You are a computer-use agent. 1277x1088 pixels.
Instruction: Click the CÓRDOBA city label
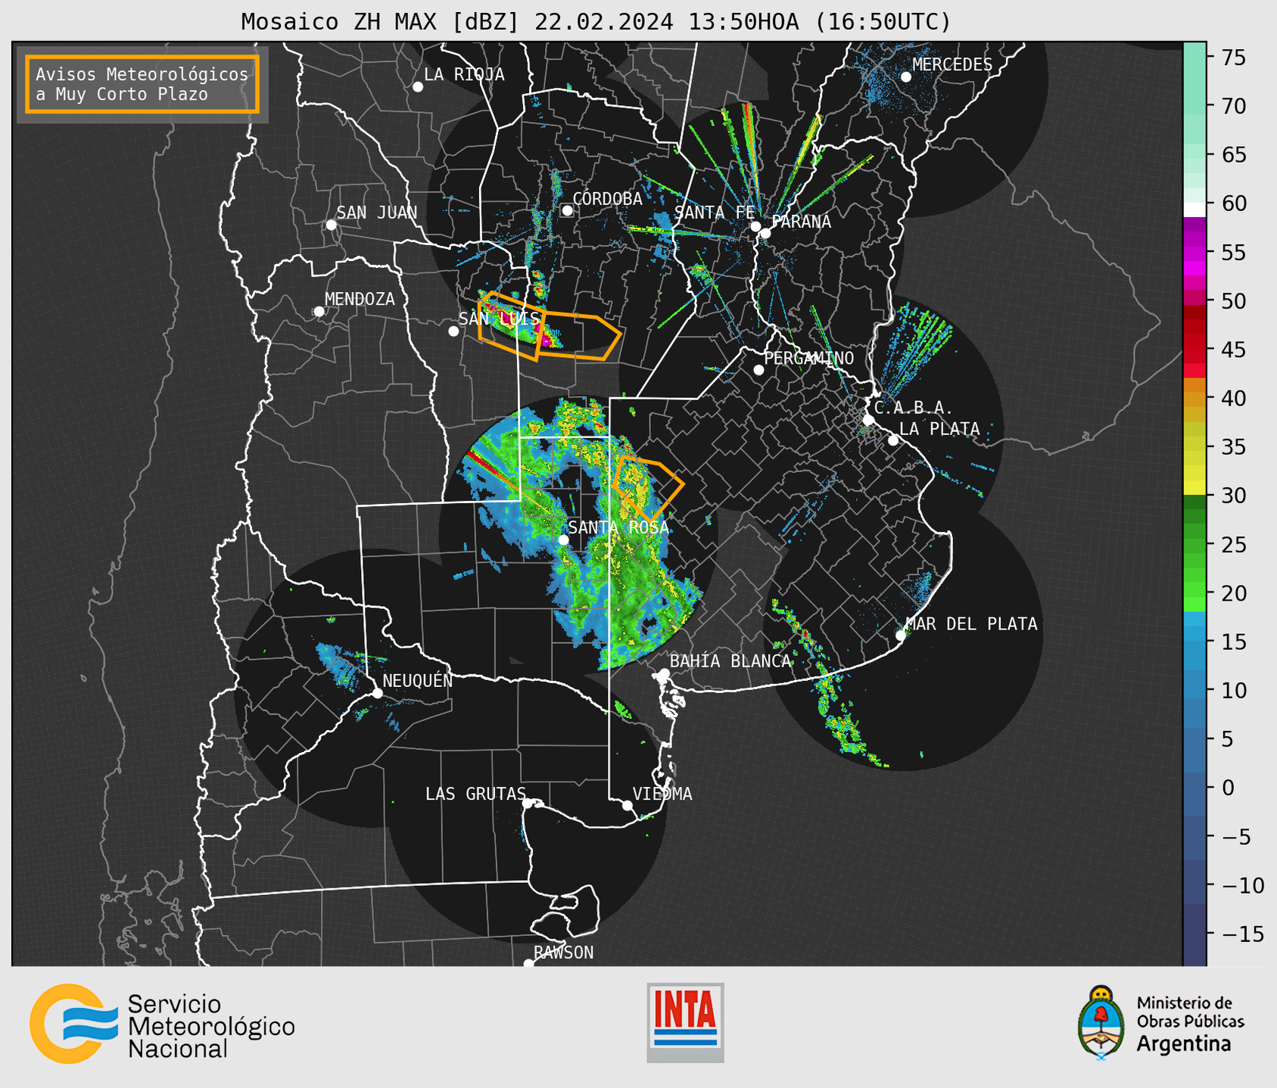pos(607,198)
